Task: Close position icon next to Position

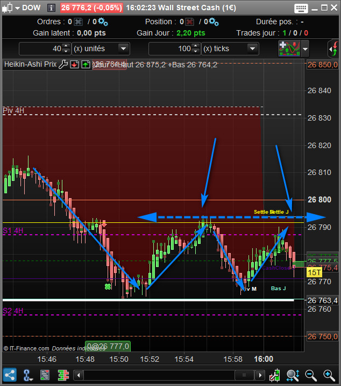Action: click(189, 22)
